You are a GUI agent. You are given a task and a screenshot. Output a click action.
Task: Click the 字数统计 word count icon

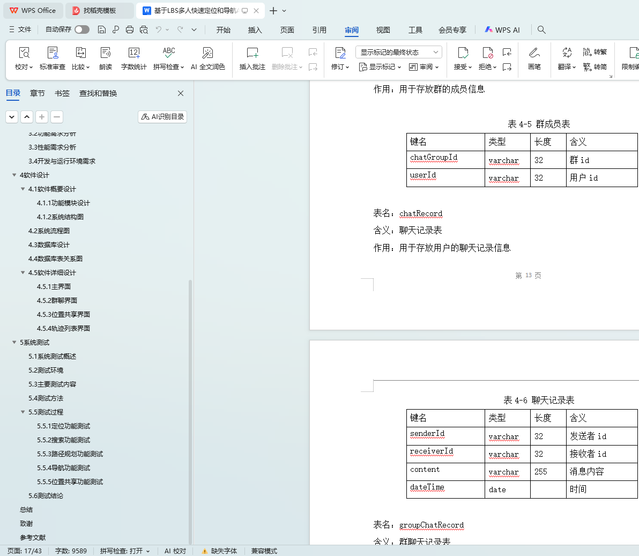(x=133, y=53)
